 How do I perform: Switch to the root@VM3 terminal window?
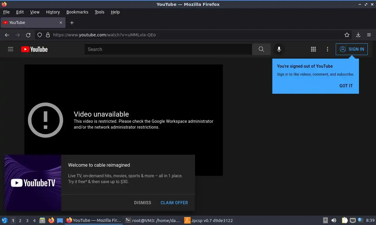152,220
